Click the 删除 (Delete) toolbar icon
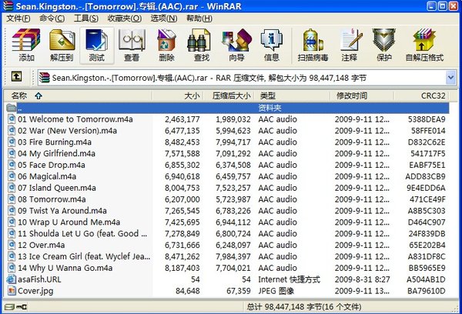The image size is (462, 314). (166, 40)
